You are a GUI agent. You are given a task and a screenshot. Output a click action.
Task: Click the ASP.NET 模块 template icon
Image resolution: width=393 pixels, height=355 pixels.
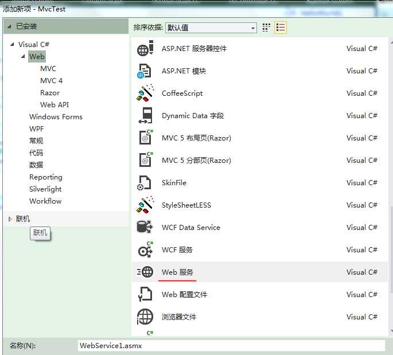[x=144, y=71]
